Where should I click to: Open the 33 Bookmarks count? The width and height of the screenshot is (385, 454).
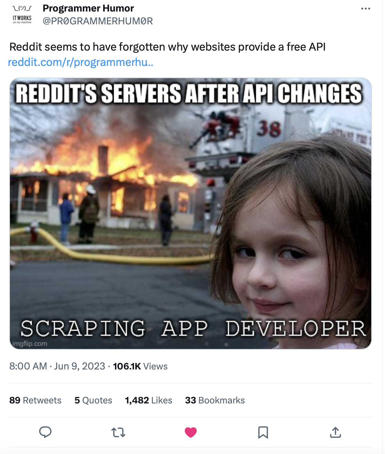point(215,400)
